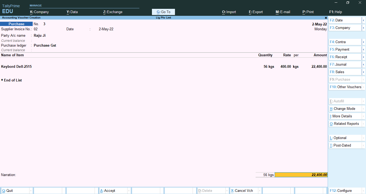
Task: Click quantity 56 kgs in item row
Action: (269, 66)
